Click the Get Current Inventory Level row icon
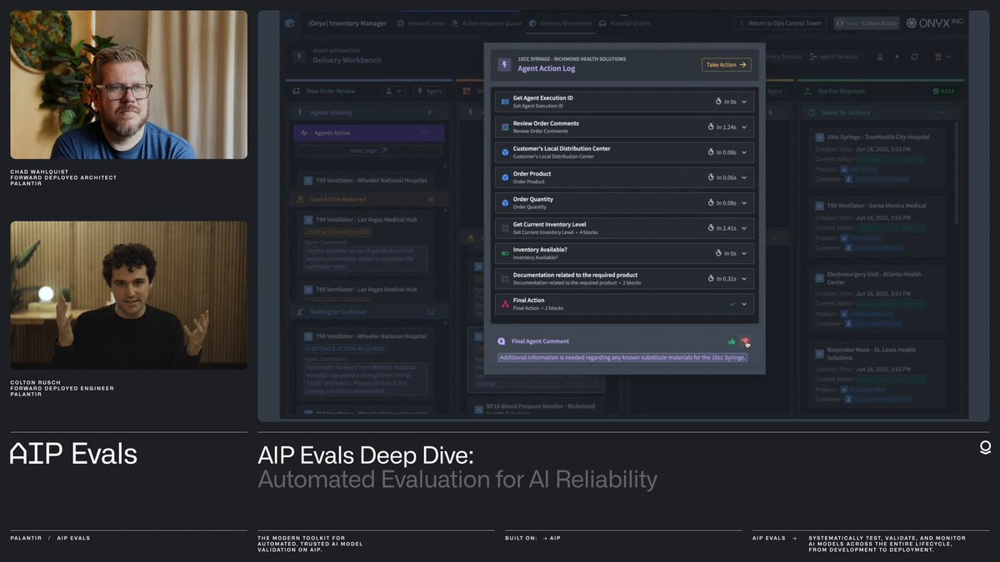This screenshot has height=562, width=1000. coord(504,228)
